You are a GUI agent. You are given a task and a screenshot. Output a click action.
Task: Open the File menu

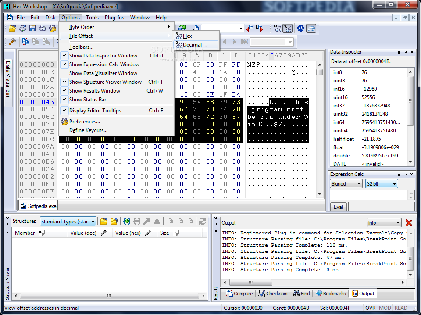pos(21,18)
